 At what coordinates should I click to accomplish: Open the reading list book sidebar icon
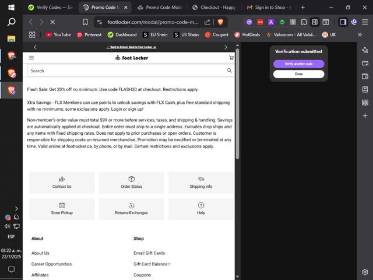tap(365, 103)
